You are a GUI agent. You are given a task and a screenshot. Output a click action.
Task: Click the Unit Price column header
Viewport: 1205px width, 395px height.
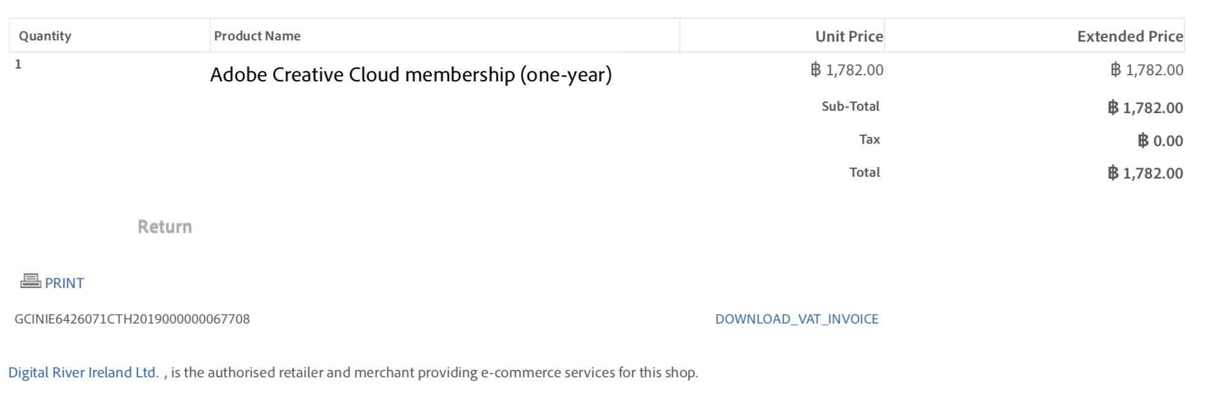tap(849, 37)
